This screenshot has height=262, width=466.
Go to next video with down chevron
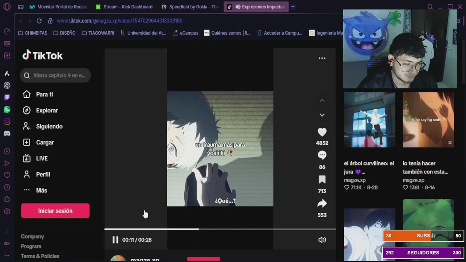(322, 115)
